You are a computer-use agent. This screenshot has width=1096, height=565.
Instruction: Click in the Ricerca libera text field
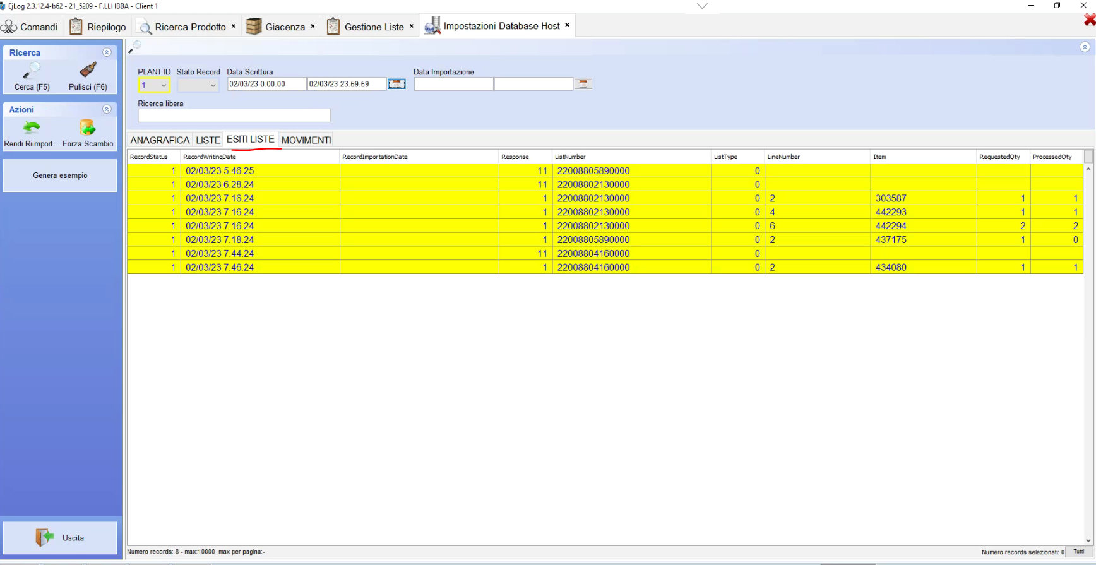[234, 116]
